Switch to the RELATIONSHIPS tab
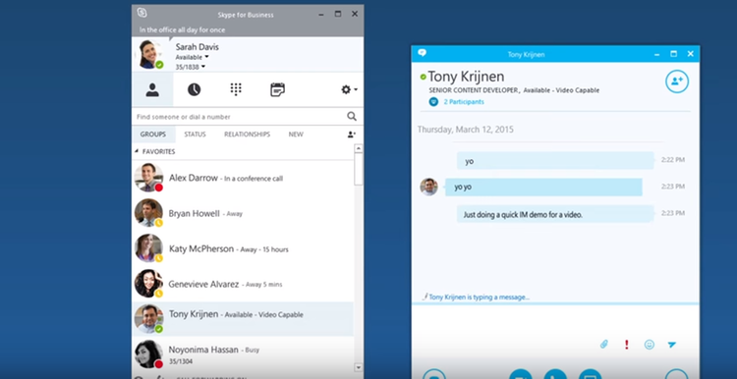 (248, 135)
